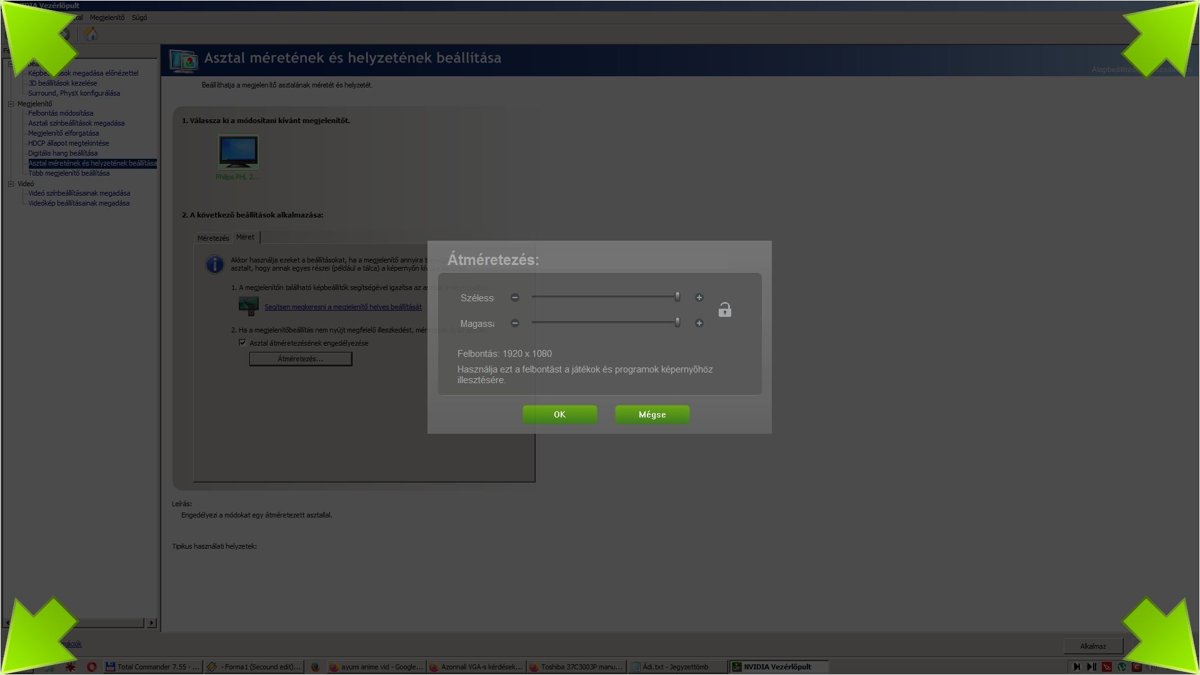1200x675 pixels.
Task: Open Megjelenítő elforgatása in sidebar
Action: pyautogui.click(x=63, y=133)
